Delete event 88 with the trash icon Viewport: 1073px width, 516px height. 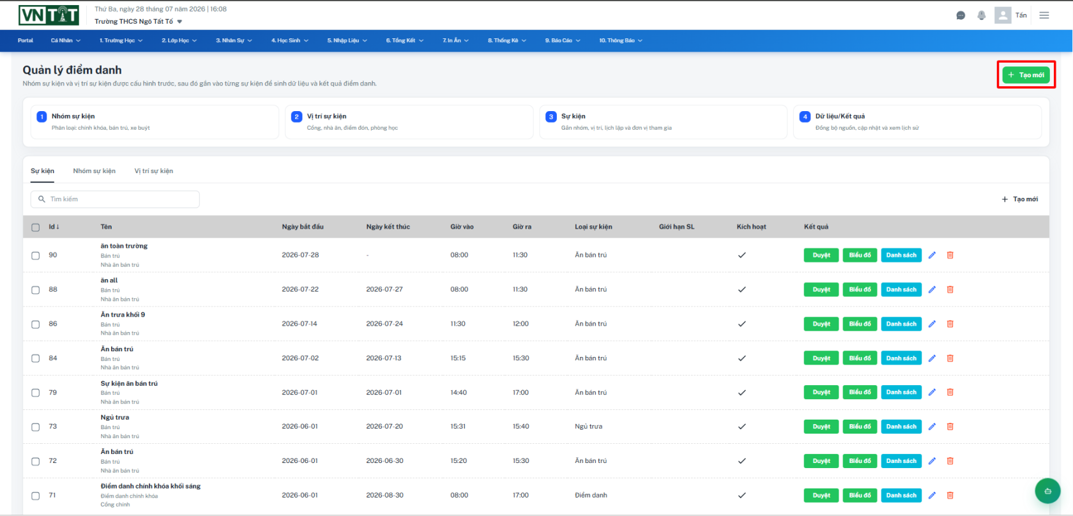coord(950,290)
